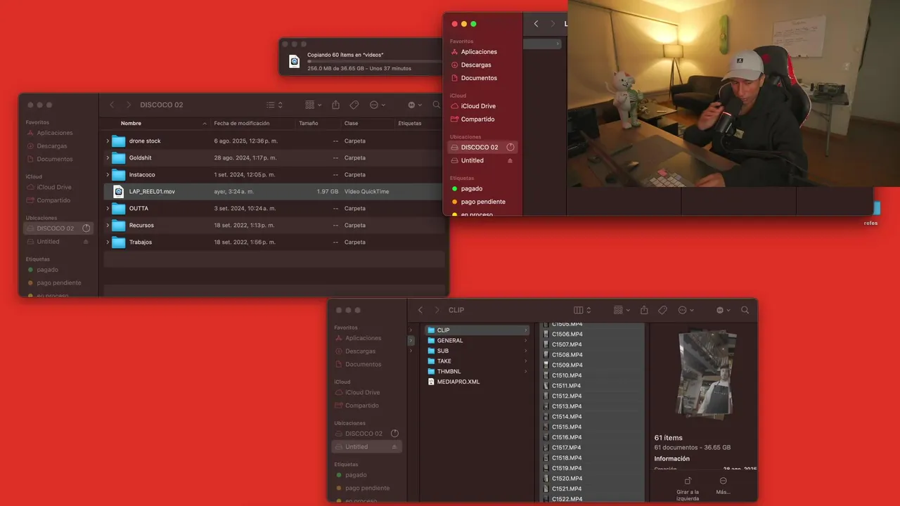
Task: Click the copy progress bar in copying dialog
Action: point(374,61)
